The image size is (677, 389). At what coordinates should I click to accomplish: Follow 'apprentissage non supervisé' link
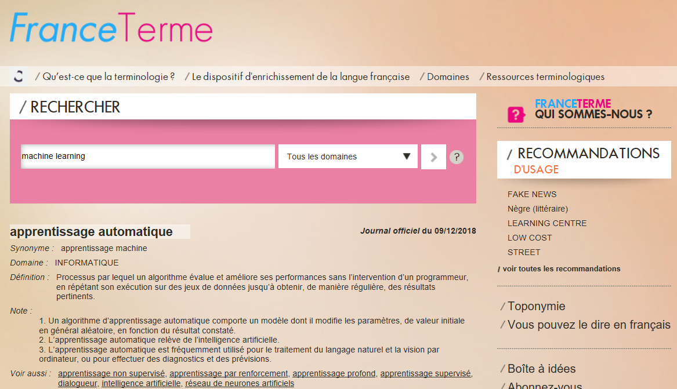tap(111, 373)
